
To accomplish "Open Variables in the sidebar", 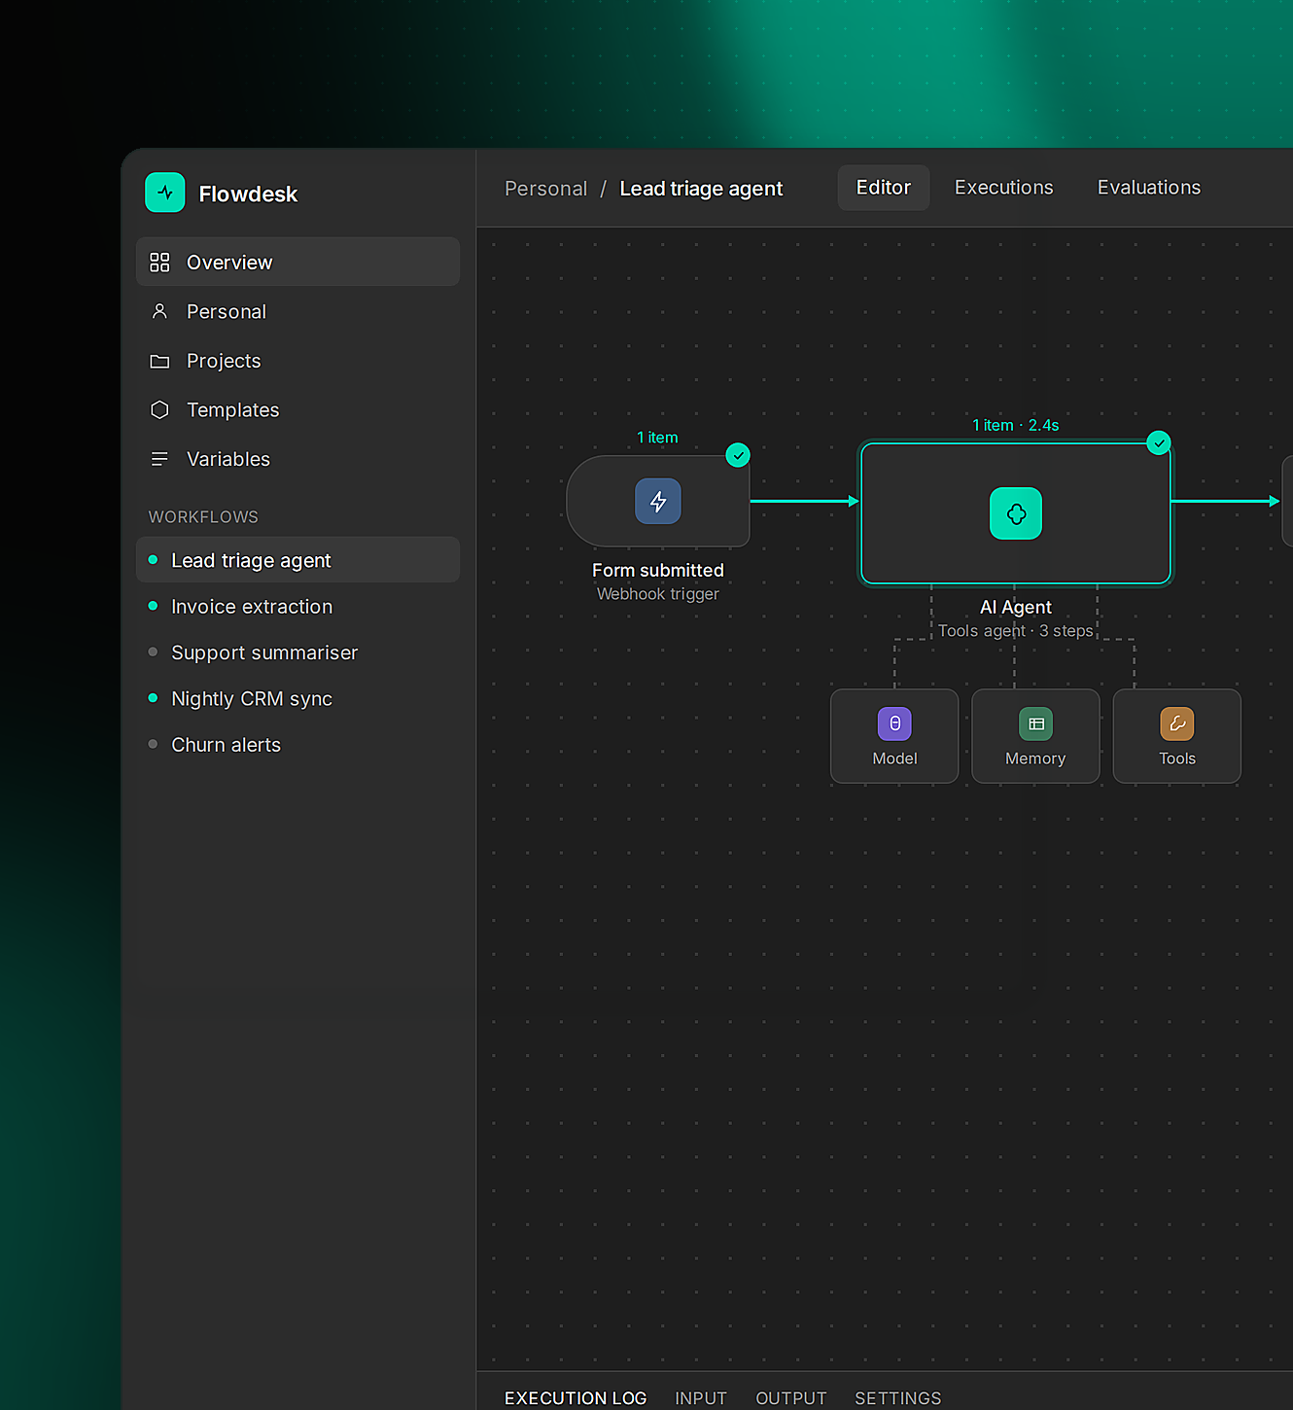I will click(x=297, y=459).
